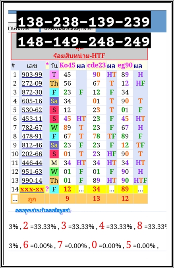Click the M day cell in row 11
Viewport: 174px width, 268px height.
click(x=54, y=163)
